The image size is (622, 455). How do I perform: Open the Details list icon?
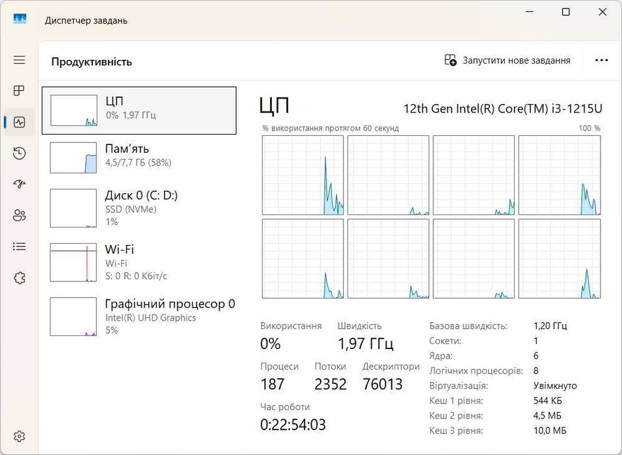(19, 246)
